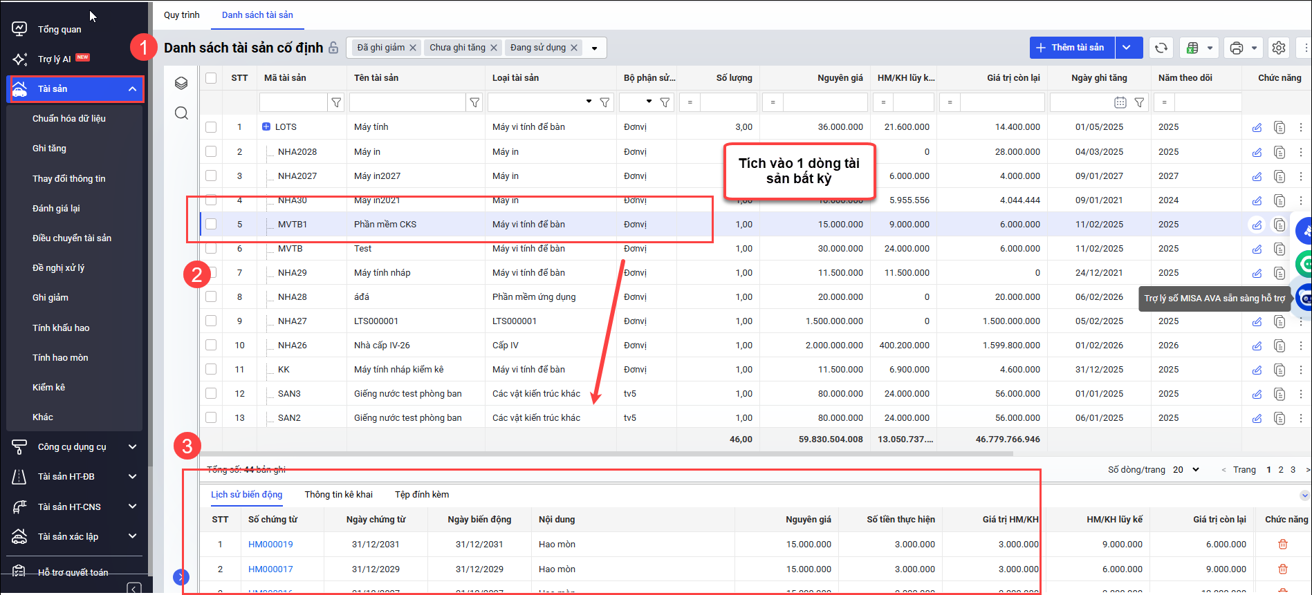This screenshot has height=595, width=1312.
Task: Check the box for MVTB1 row
Action: pyautogui.click(x=211, y=224)
